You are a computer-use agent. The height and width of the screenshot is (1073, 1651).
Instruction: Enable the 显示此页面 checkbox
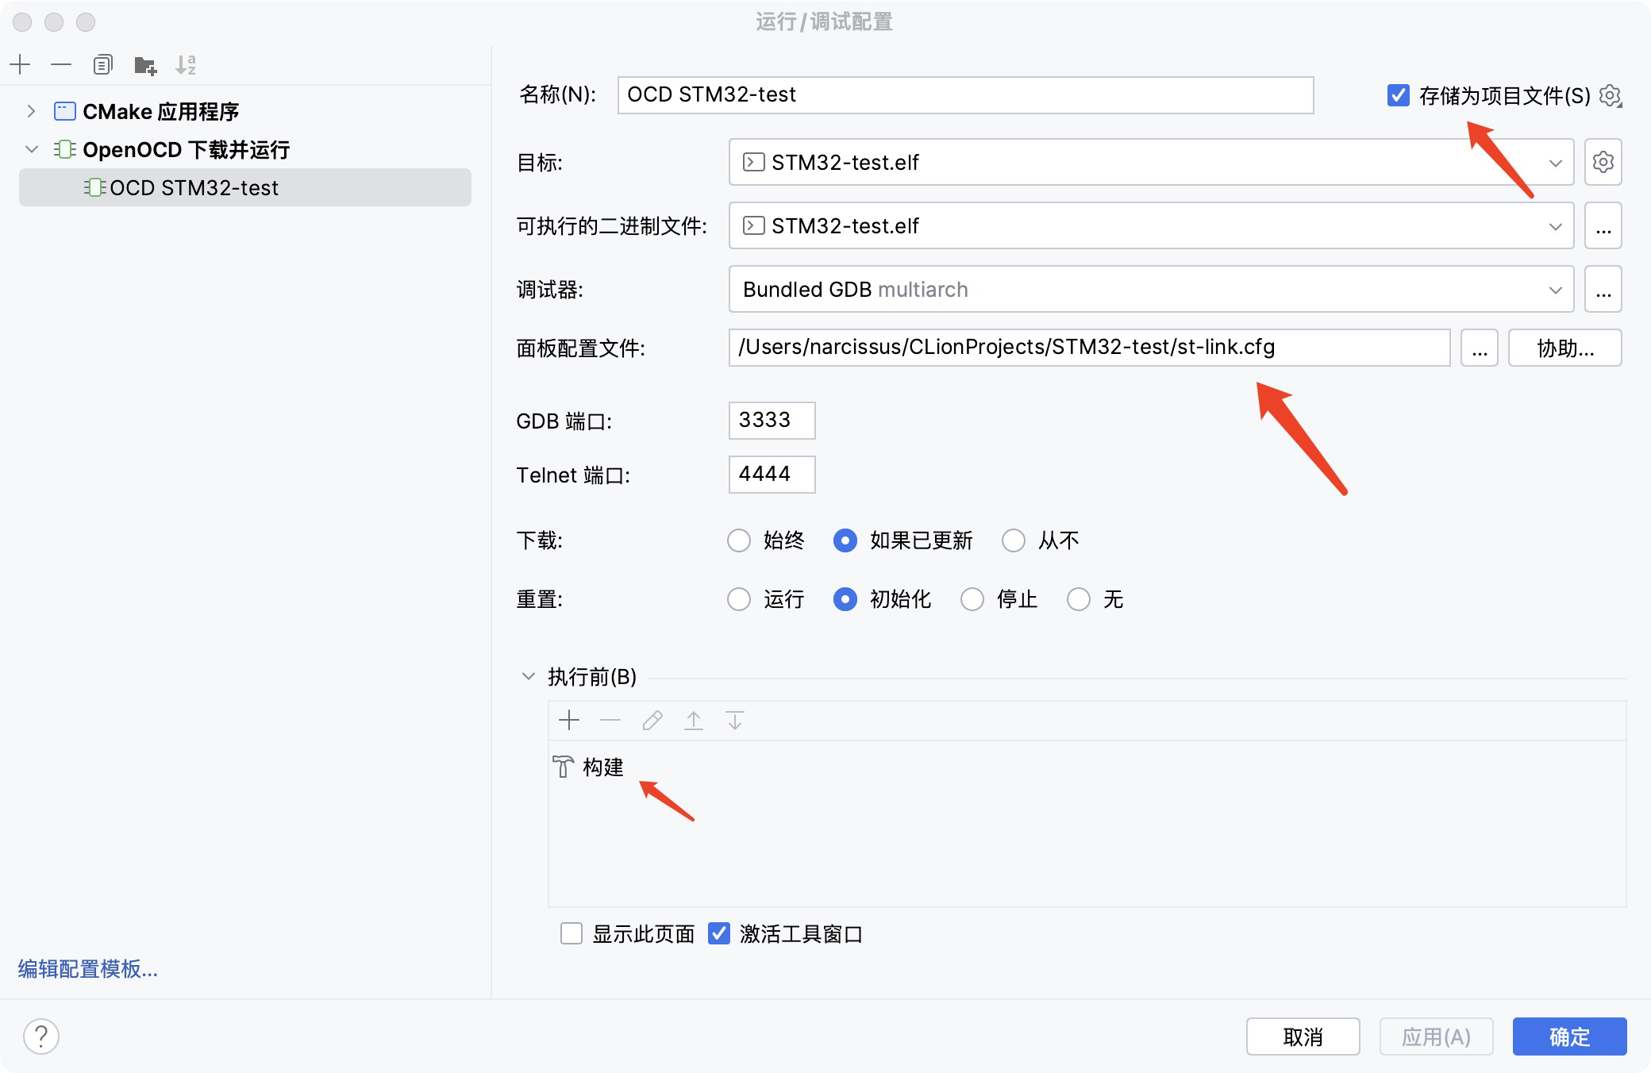click(571, 933)
